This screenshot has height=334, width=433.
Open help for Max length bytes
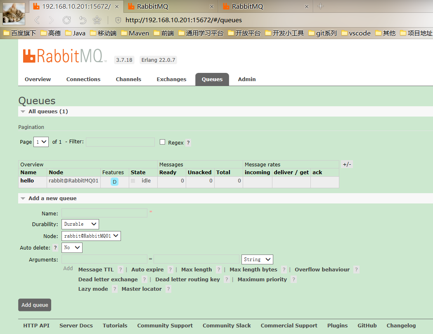pos(284,269)
